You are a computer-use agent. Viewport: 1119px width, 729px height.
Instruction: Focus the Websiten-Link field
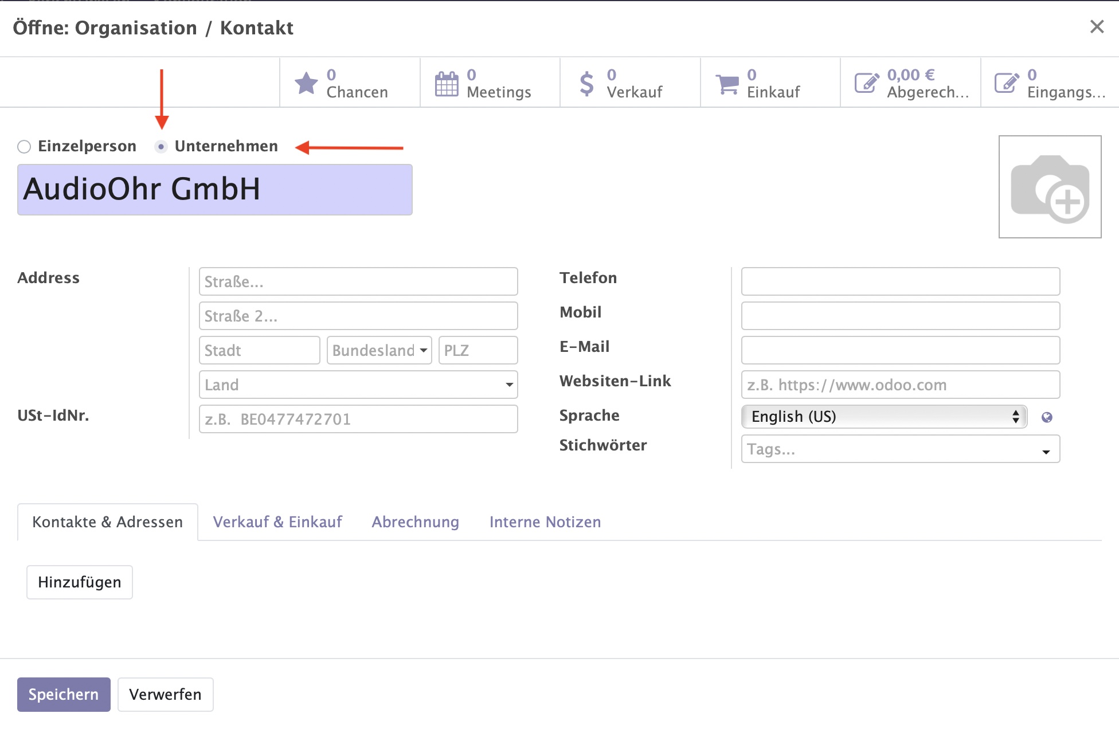901,385
